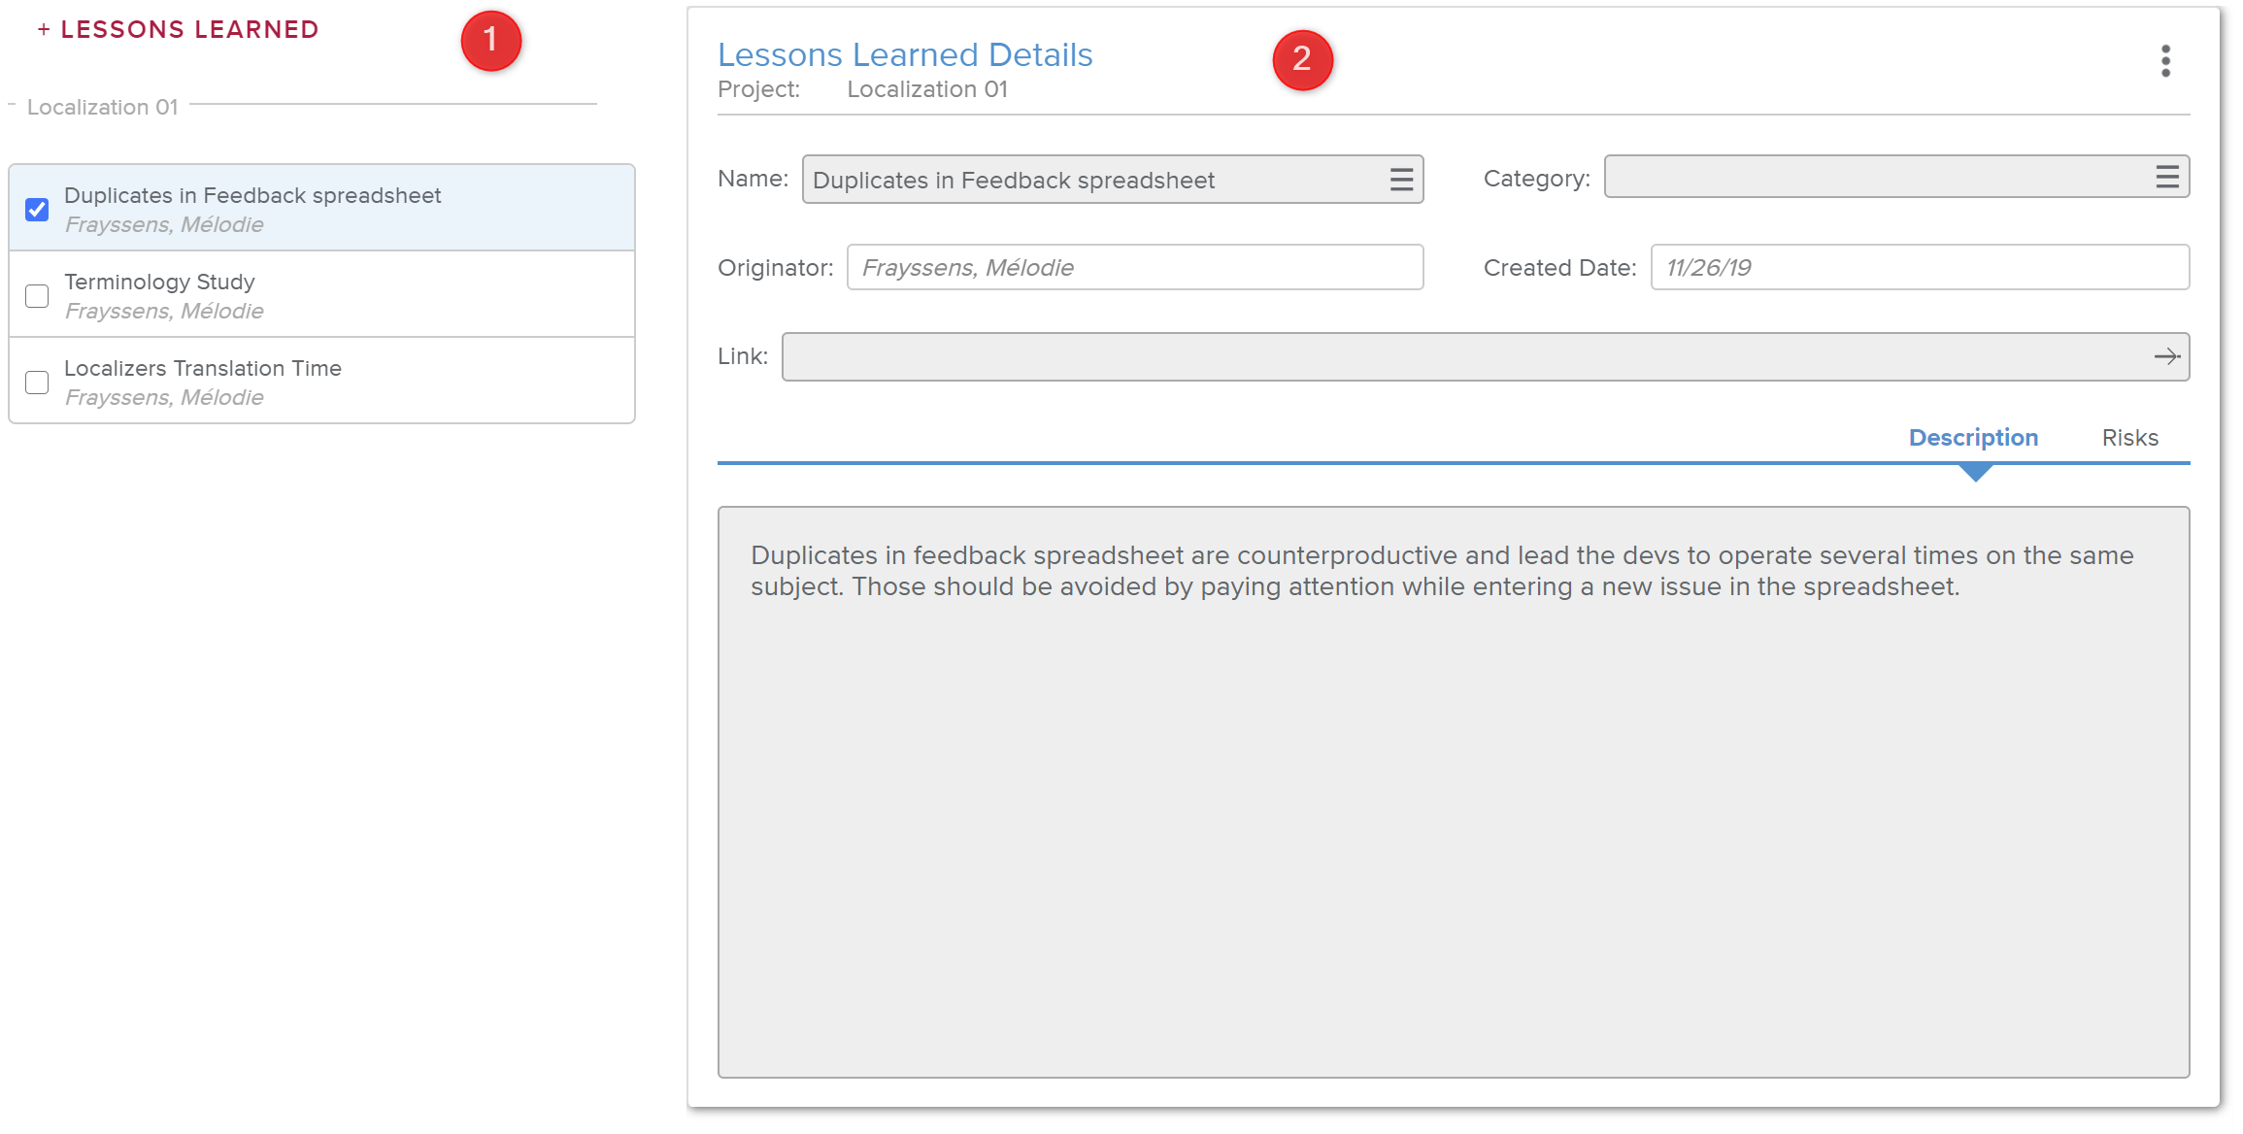Click the Category field list icon

pyautogui.click(x=2166, y=177)
